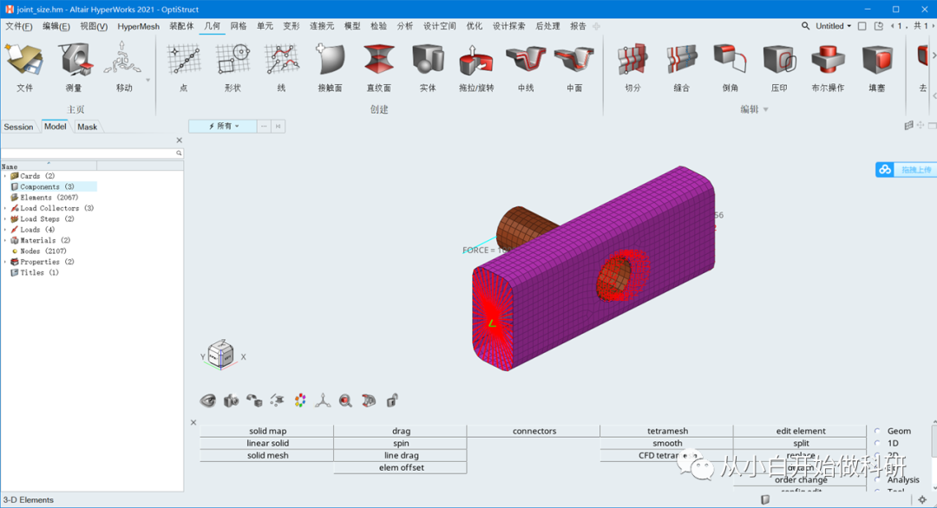The width and height of the screenshot is (937, 508).
Task: Click the solid map panel entry
Action: pyautogui.click(x=266, y=430)
